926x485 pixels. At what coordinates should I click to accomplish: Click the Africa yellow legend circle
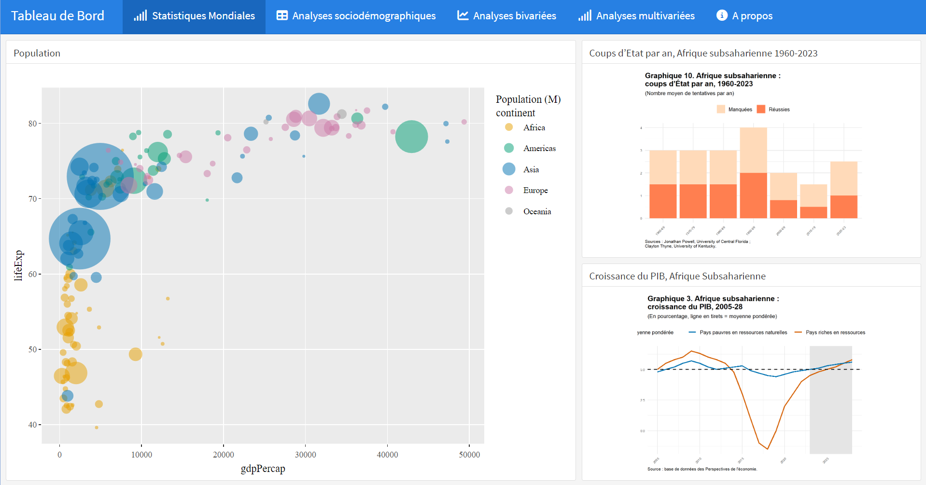pos(509,127)
